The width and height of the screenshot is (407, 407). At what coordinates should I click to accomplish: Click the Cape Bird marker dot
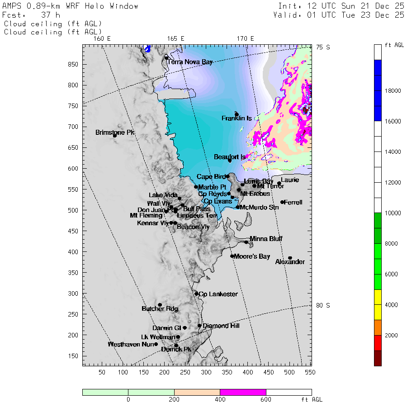228,176
